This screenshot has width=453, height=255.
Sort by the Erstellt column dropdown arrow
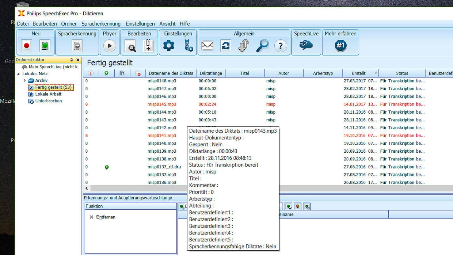pos(376,73)
